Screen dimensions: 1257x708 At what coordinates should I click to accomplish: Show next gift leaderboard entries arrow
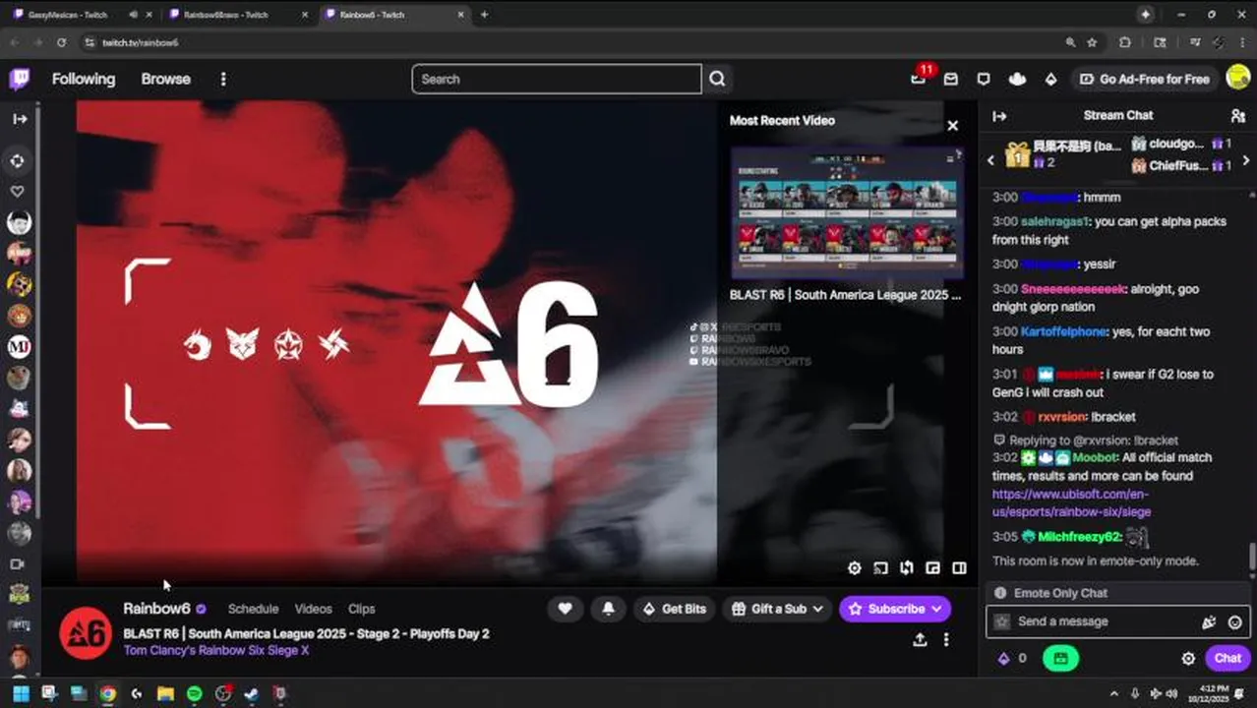[1245, 159]
